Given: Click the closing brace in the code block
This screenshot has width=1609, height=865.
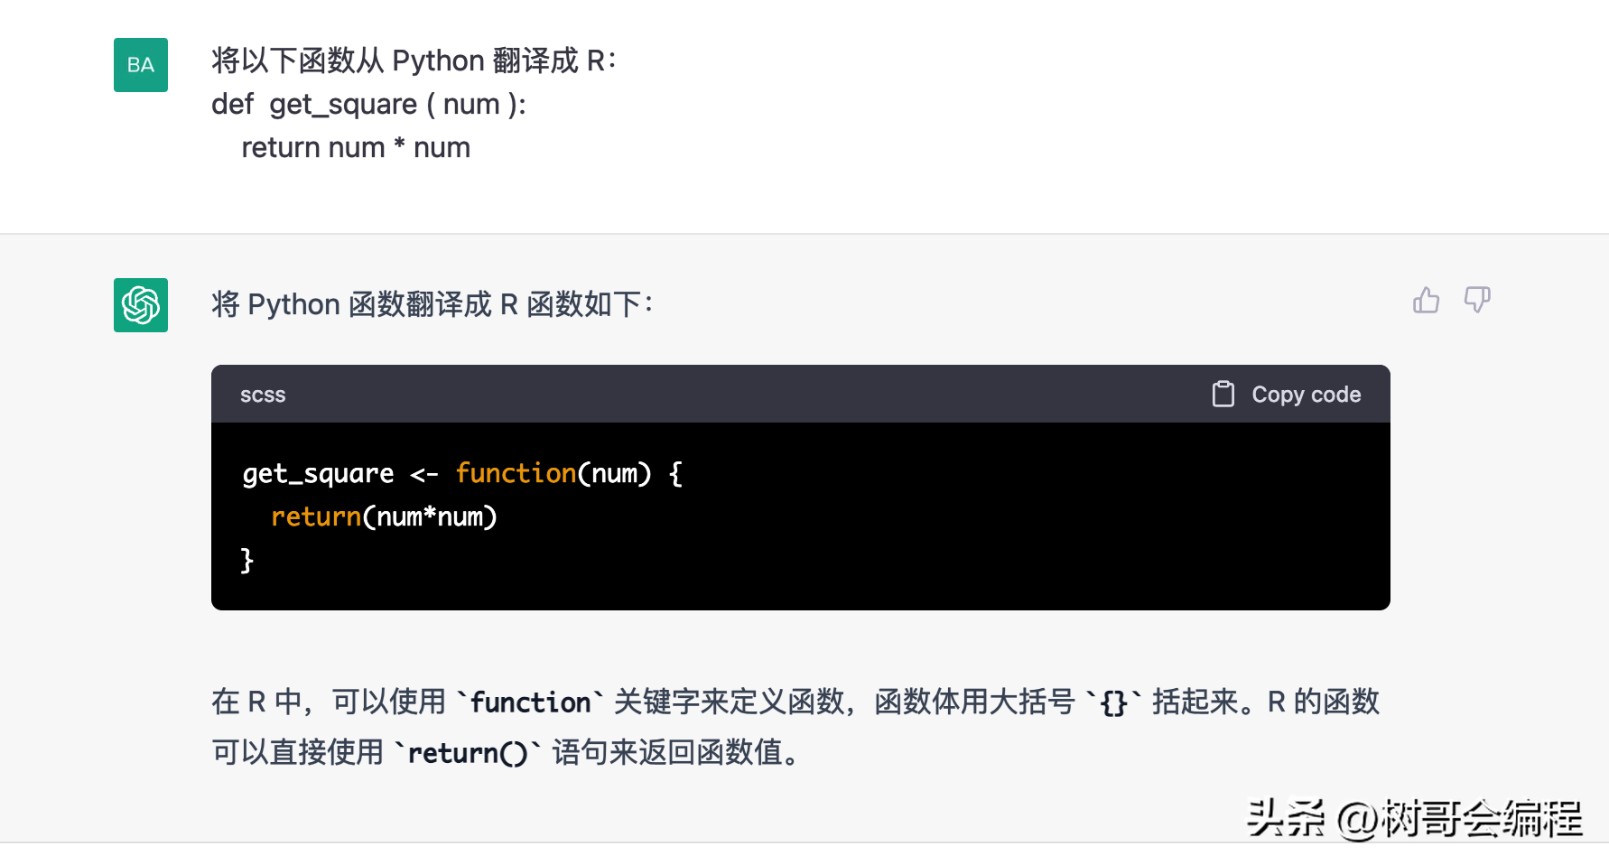Looking at the screenshot, I should [x=246, y=561].
